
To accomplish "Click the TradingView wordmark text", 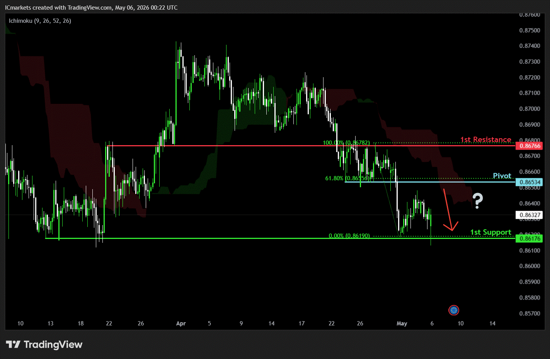I will click(x=53, y=344).
